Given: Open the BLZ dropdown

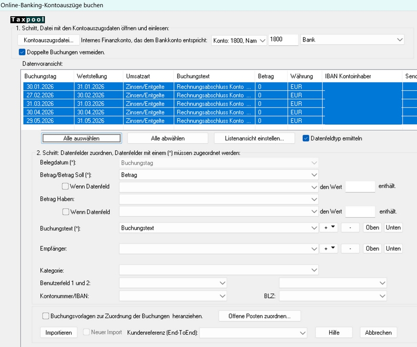Looking at the screenshot, I should coord(333,296).
